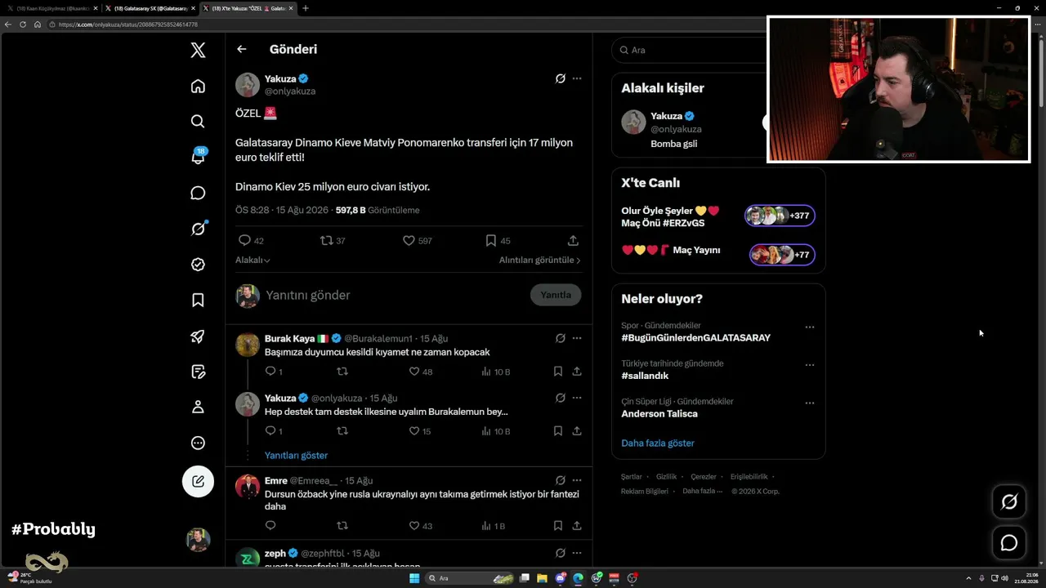Like the main Yakuza post

(x=409, y=240)
